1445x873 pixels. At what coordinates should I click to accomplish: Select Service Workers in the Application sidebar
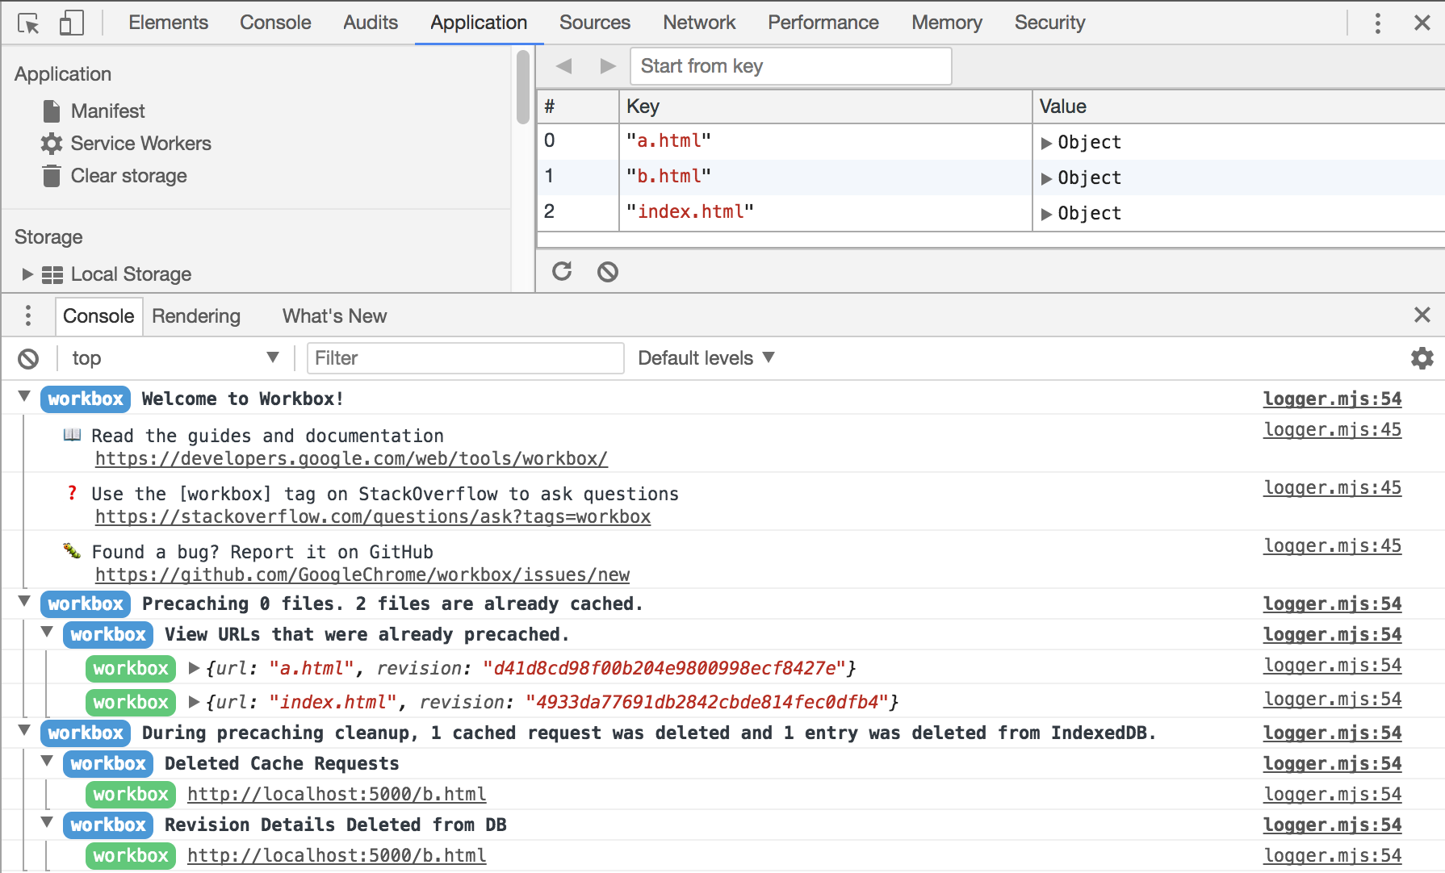pyautogui.click(x=140, y=143)
